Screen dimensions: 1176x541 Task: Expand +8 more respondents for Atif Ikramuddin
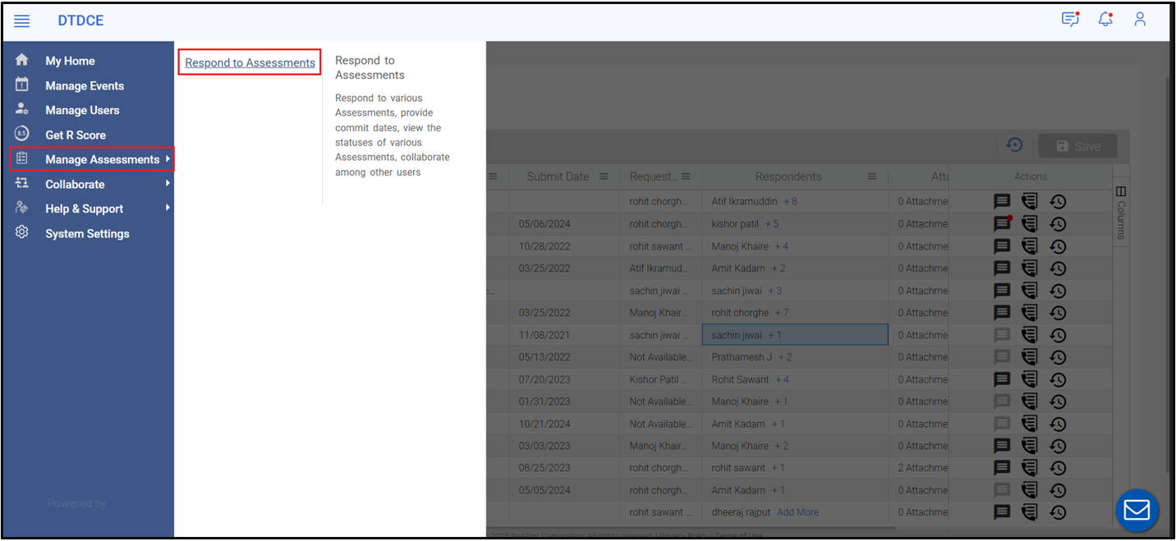[x=790, y=201]
